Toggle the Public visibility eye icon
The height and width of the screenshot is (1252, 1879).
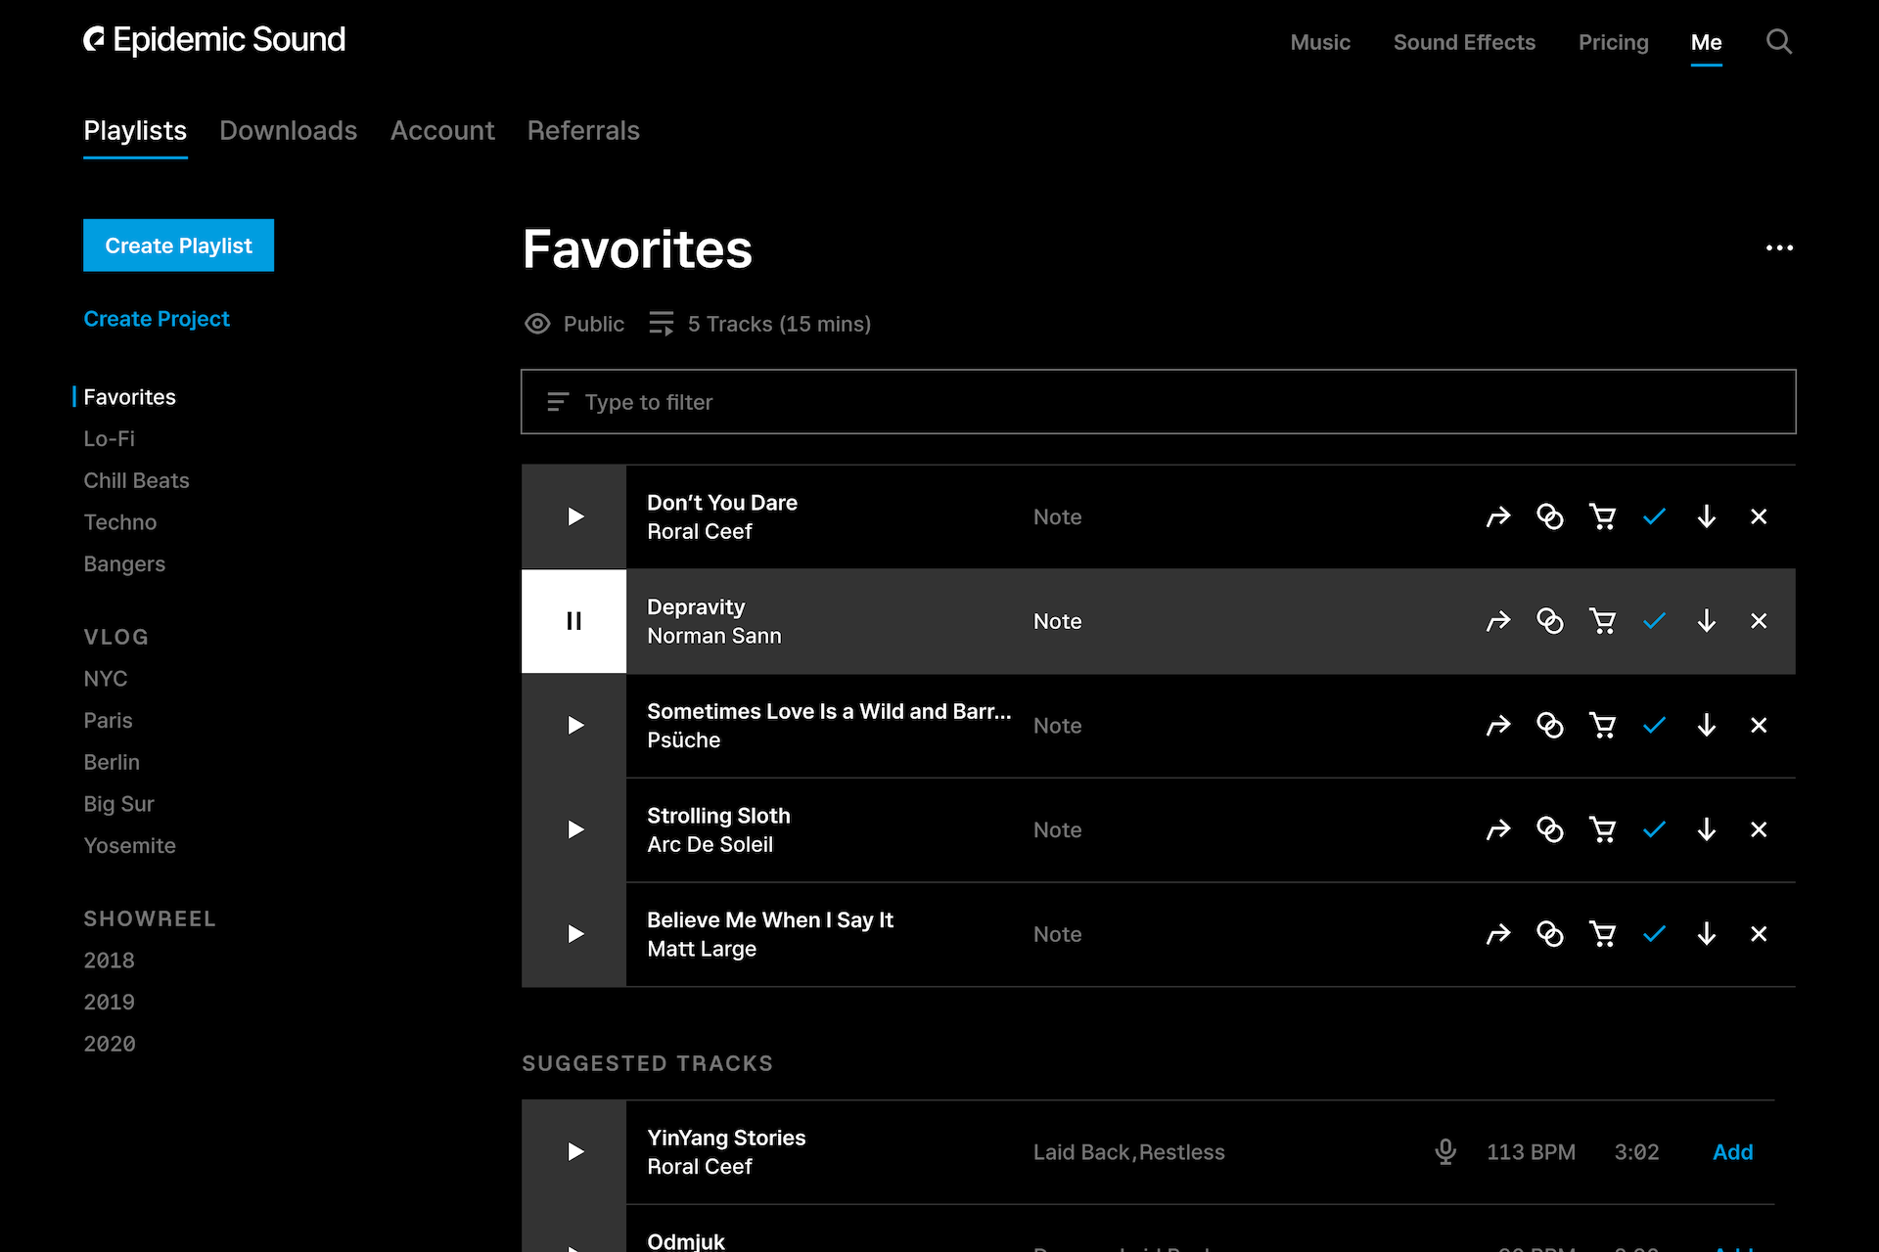pos(537,324)
